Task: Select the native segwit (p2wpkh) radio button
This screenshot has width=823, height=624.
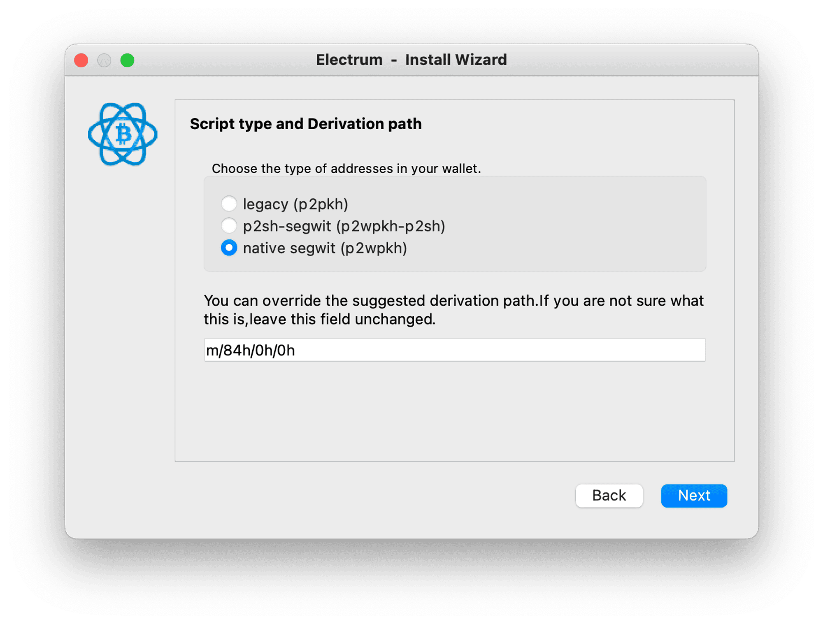Action: (x=229, y=248)
